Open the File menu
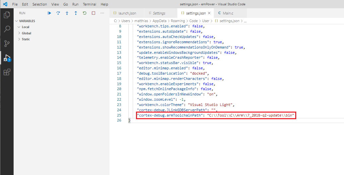This screenshot has width=344, height=175. coord(15,4)
